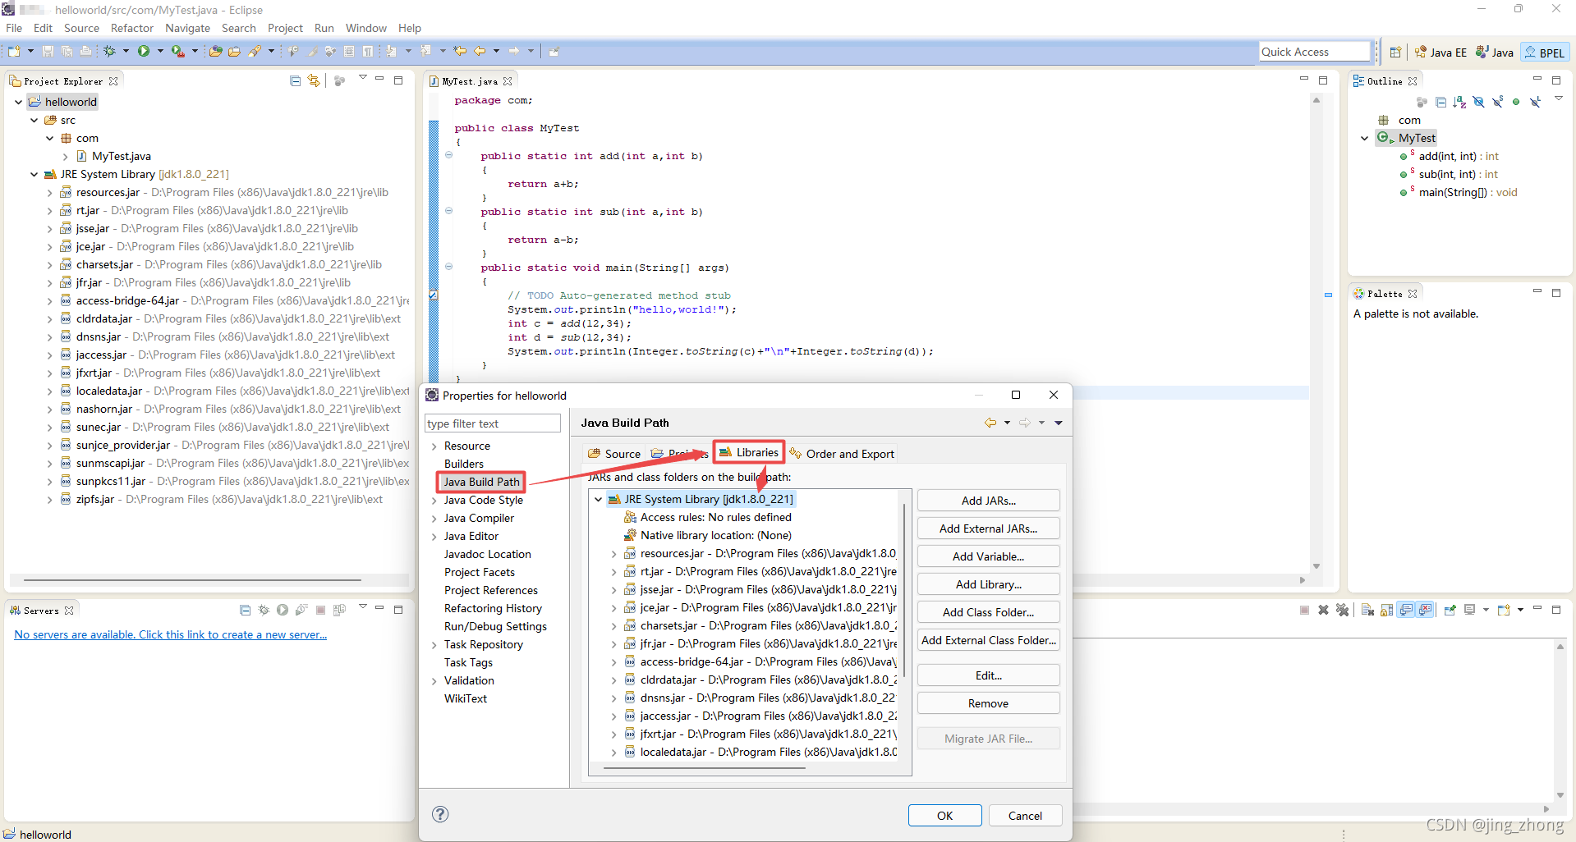Click the Open Task folder icon

point(234,51)
